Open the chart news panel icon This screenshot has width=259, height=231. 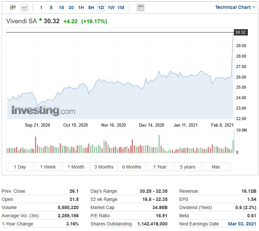click(x=141, y=8)
